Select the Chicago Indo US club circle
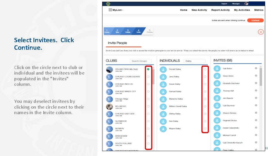 point(148,84)
